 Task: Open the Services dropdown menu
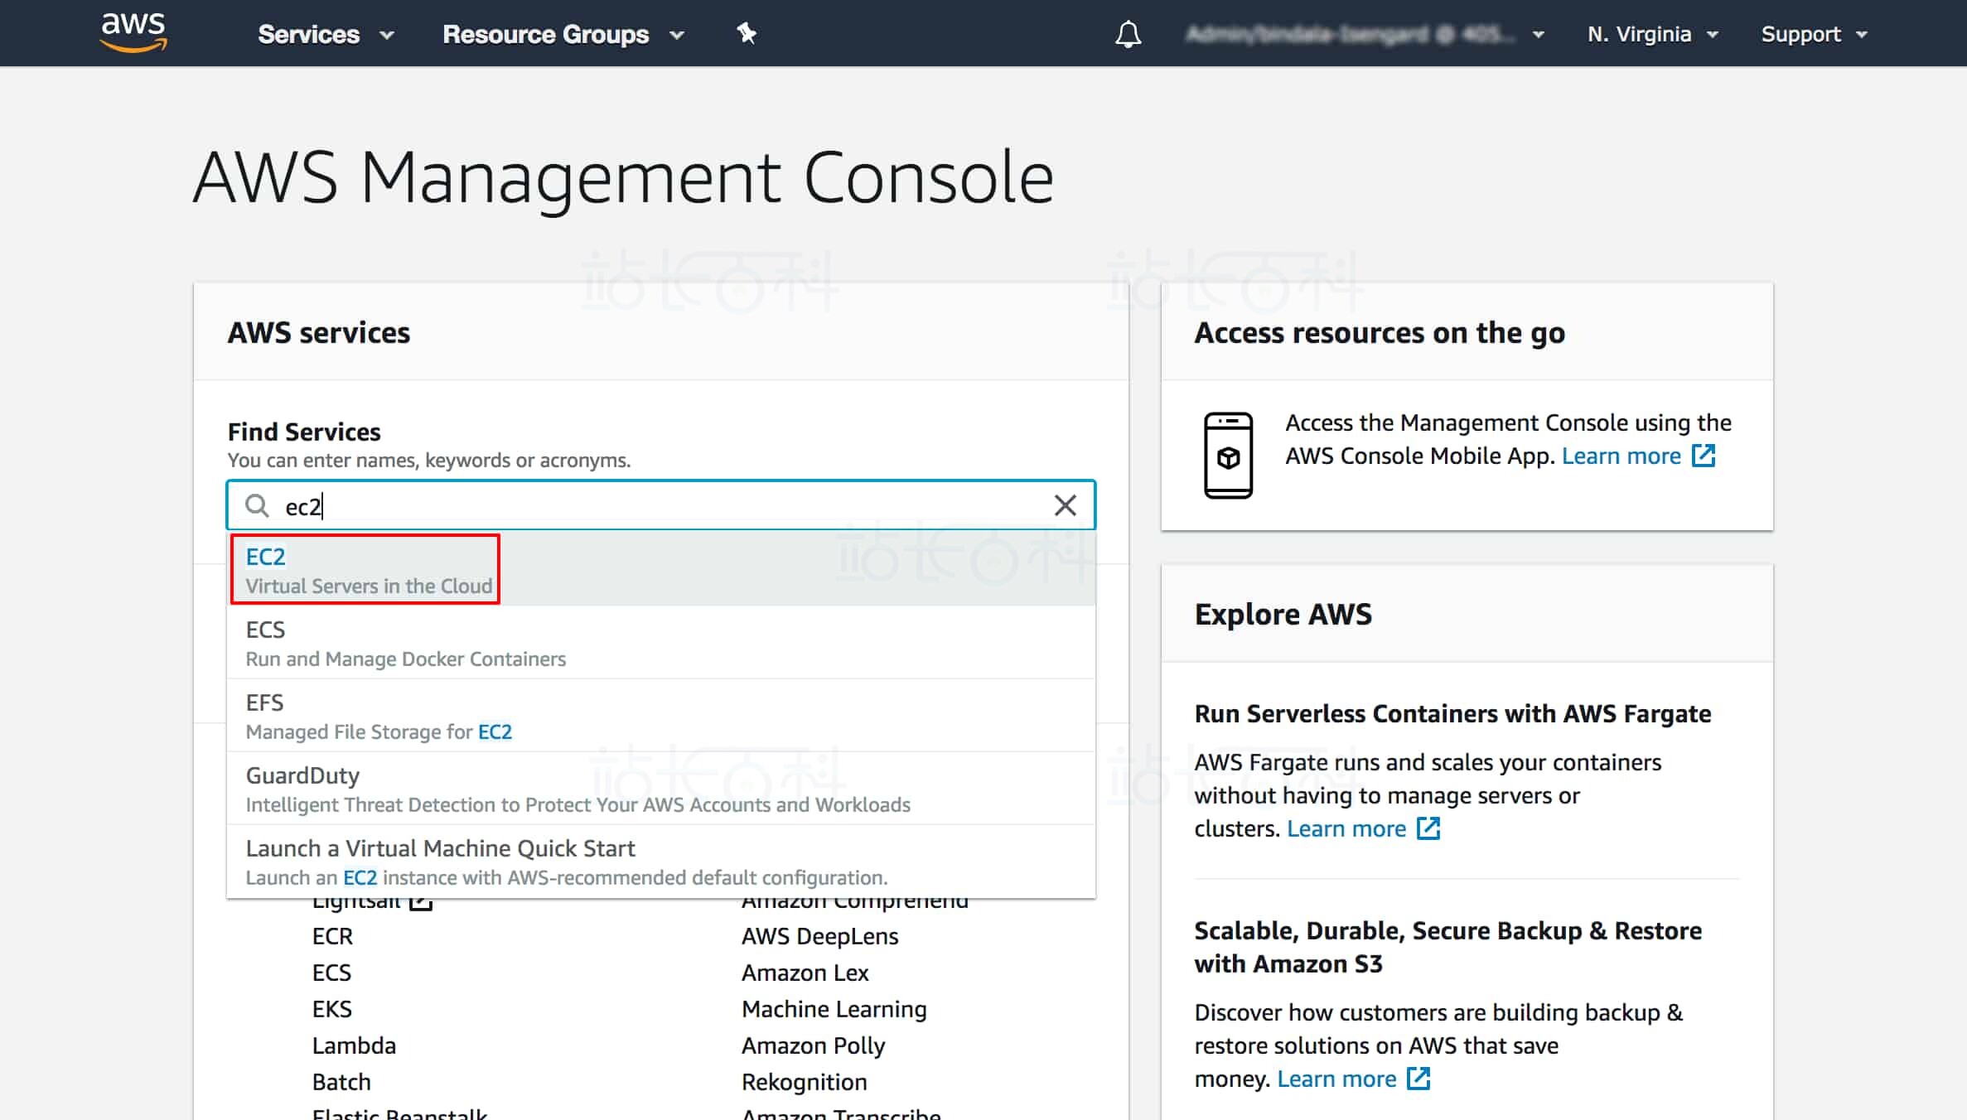pos(326,35)
